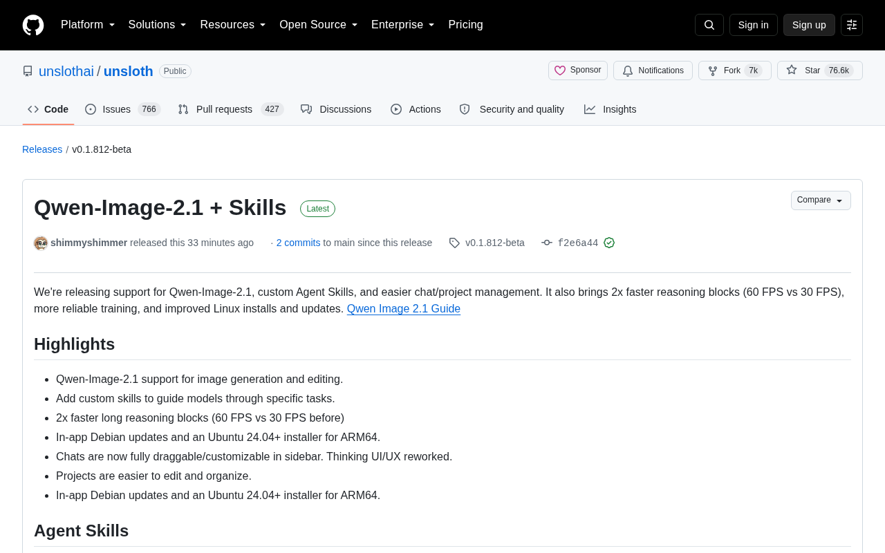The height and width of the screenshot is (553, 885).
Task: Open Qwen Image 2.1 Guide link
Action: pyautogui.click(x=404, y=309)
